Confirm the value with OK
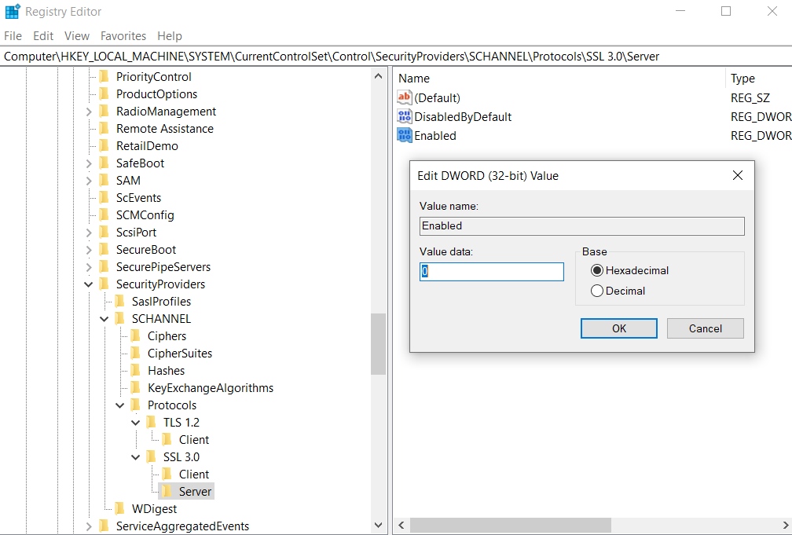 tap(619, 328)
